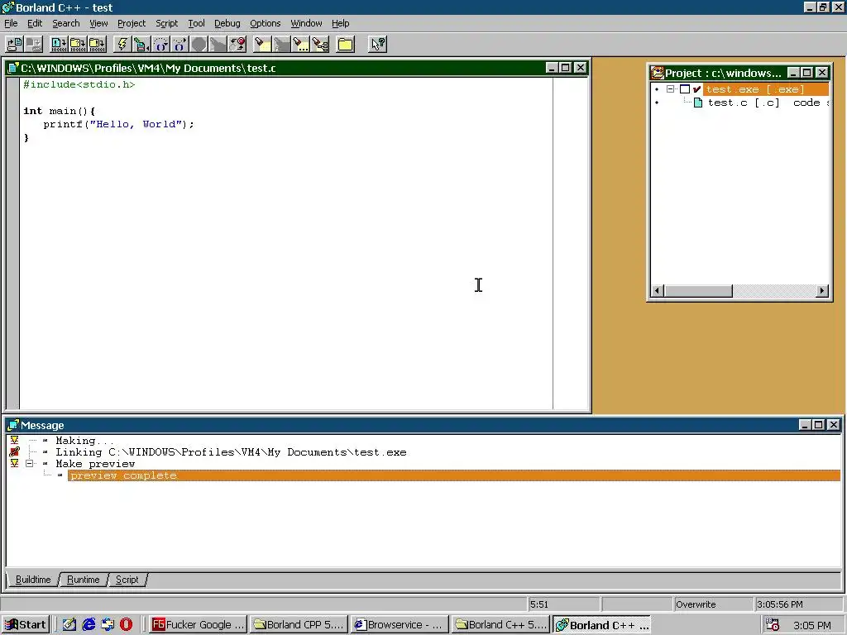Screen dimensions: 847x635
Task: Click the Trace Into debug icon
Action: [179, 45]
